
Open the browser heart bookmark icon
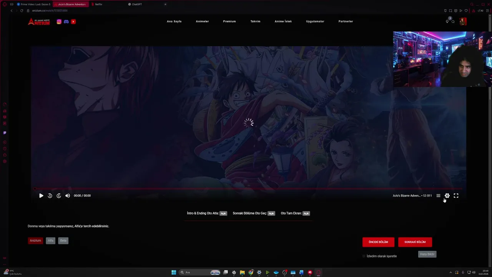[x=466, y=10]
